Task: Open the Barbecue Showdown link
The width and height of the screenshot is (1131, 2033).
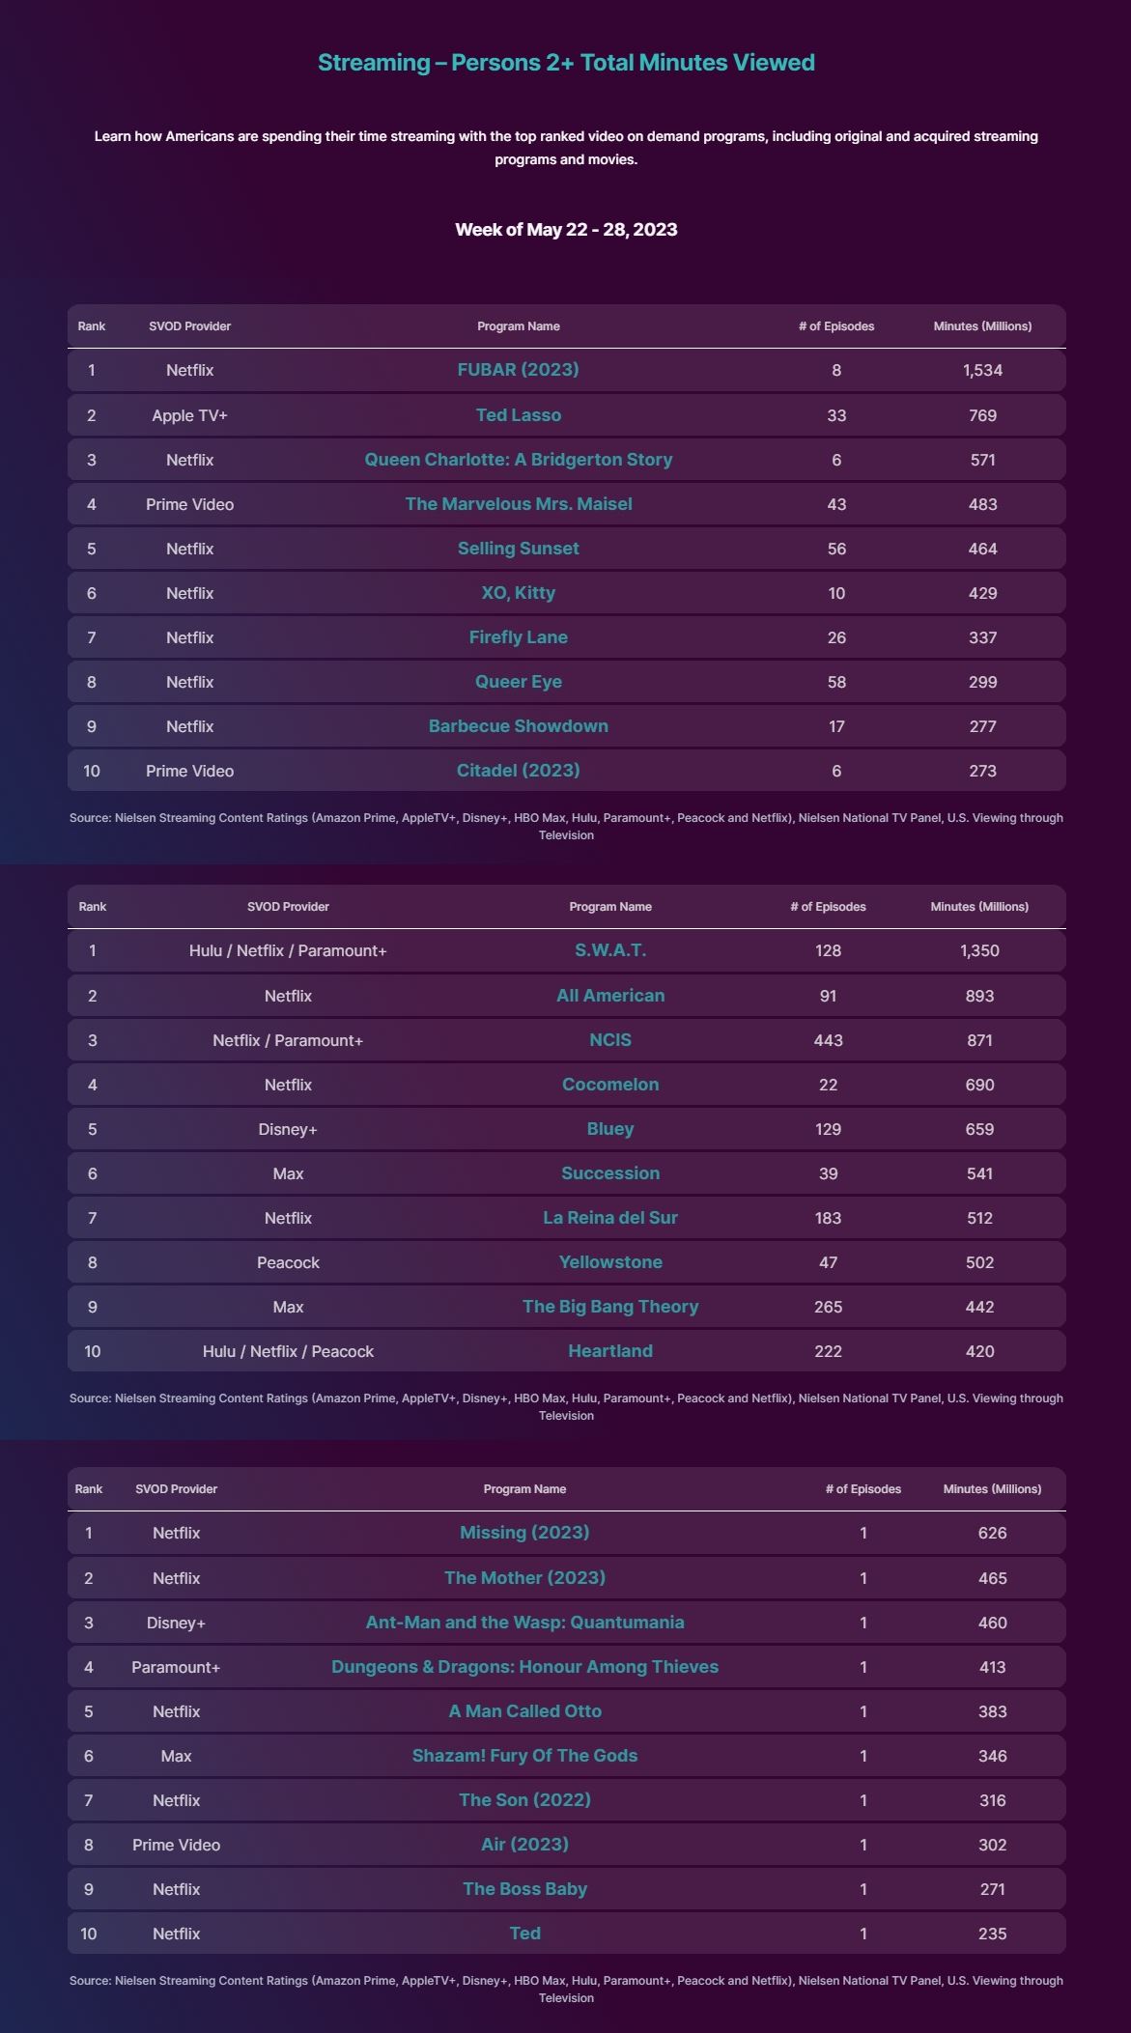Action: point(518,726)
